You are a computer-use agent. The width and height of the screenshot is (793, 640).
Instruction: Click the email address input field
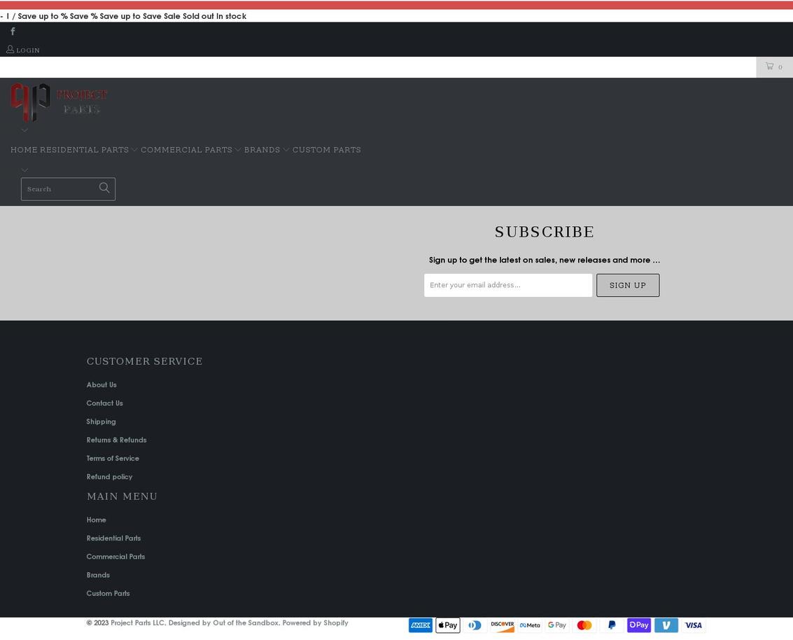coord(507,286)
